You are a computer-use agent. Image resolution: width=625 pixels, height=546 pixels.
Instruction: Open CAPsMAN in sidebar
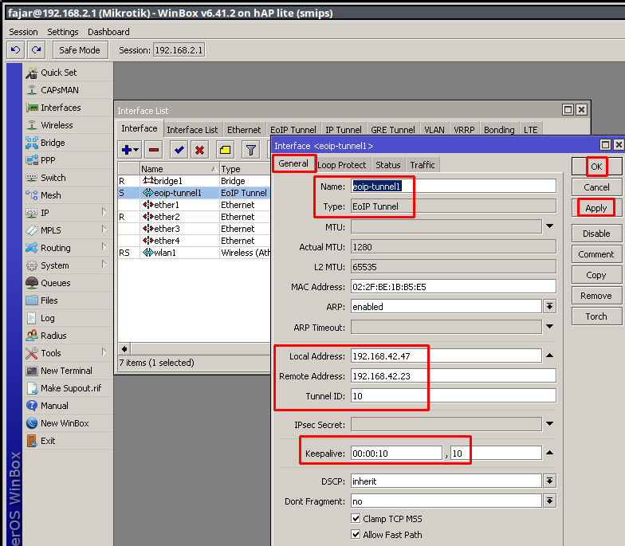59,90
